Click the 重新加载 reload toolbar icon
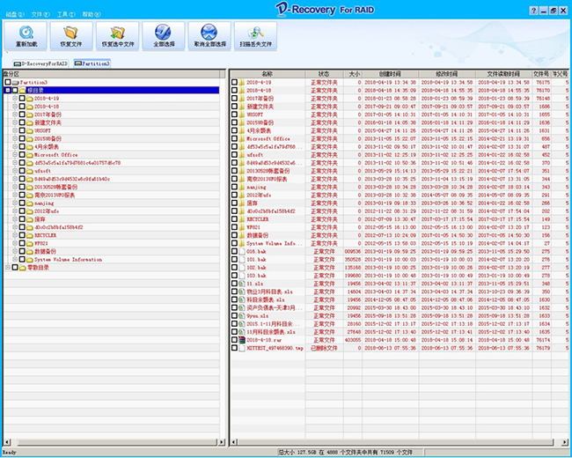572x458 pixels. [26, 33]
